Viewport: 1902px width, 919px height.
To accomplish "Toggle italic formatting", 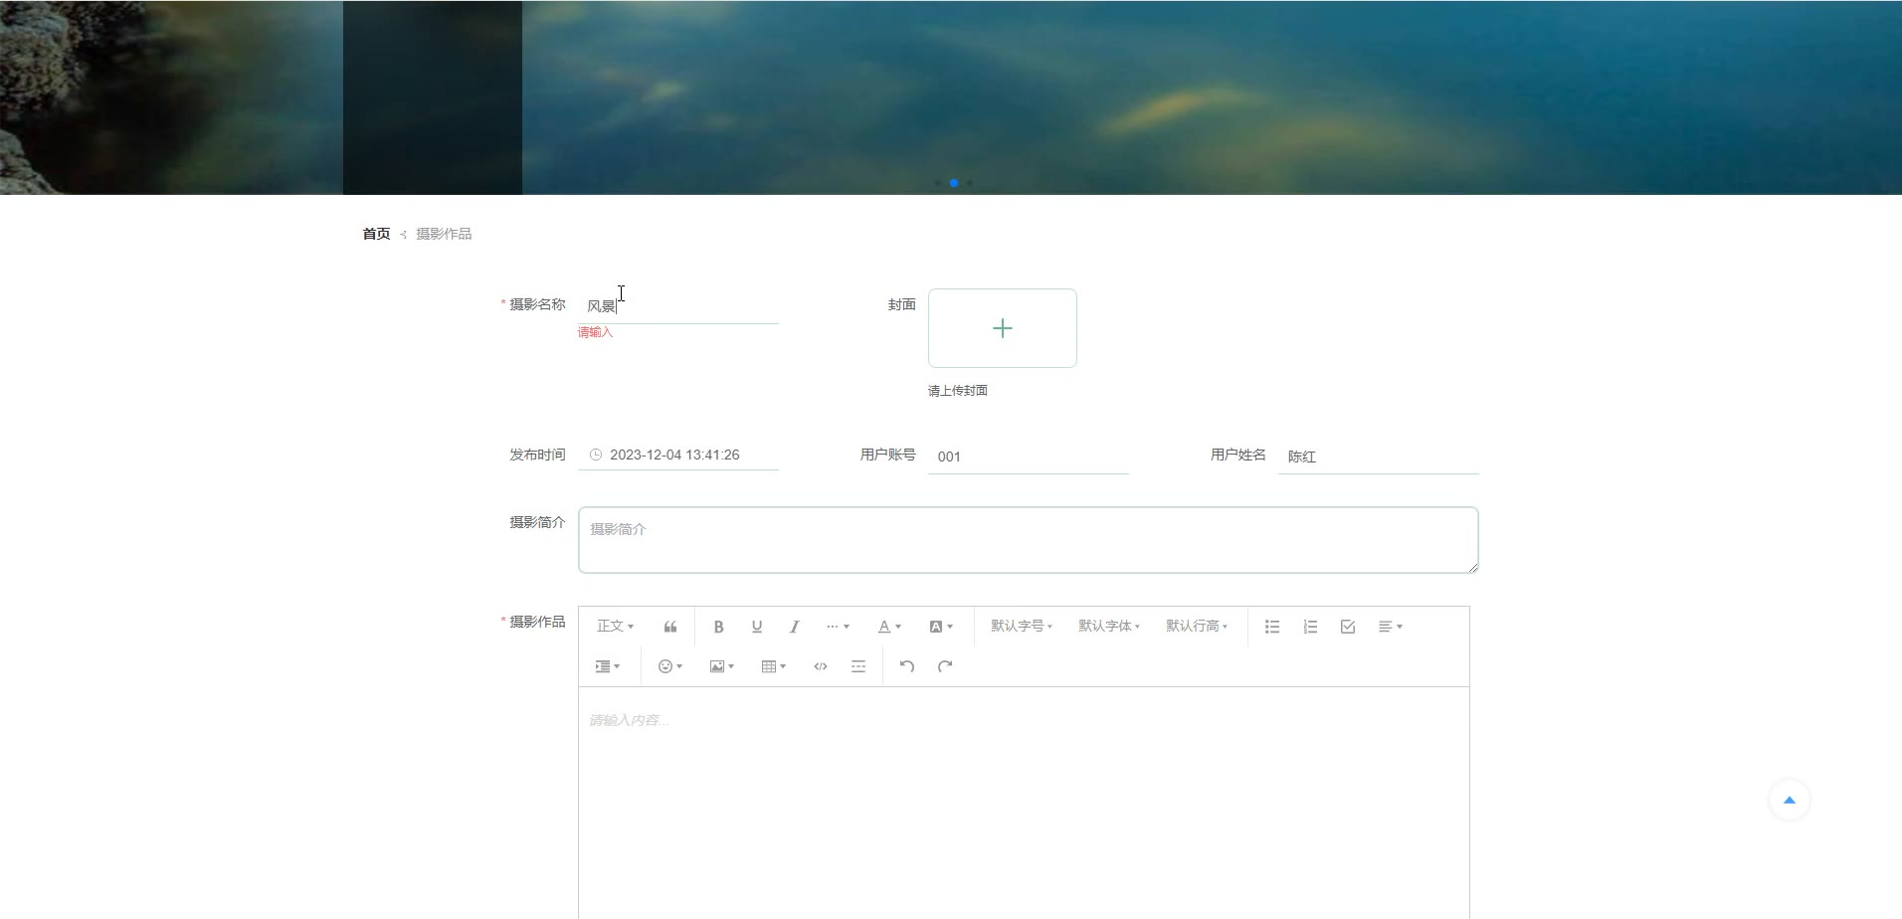I will coord(794,627).
